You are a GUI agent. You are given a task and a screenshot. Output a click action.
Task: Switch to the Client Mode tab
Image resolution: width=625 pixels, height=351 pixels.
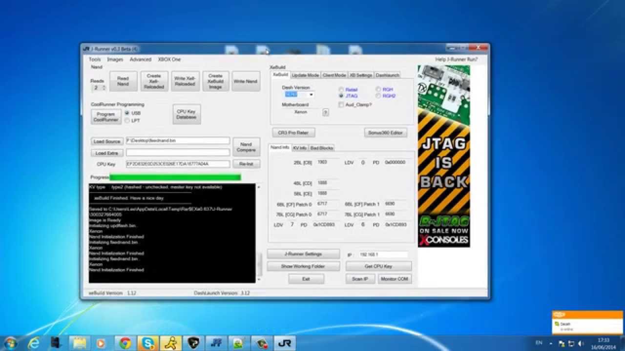(334, 75)
